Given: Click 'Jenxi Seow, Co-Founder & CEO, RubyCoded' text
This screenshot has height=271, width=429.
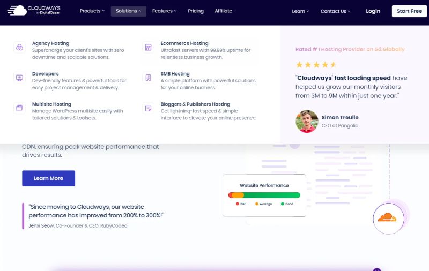Looking at the screenshot, I should pos(78,225).
